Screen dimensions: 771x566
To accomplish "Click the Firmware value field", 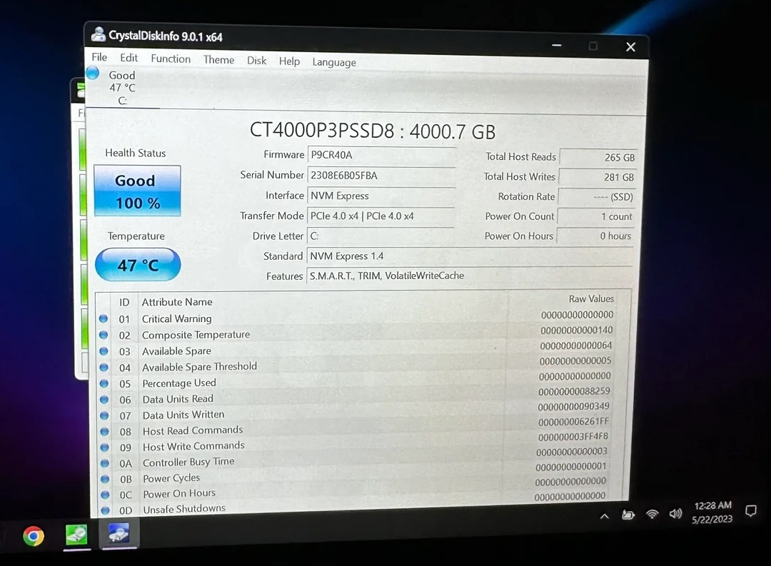I will click(381, 155).
